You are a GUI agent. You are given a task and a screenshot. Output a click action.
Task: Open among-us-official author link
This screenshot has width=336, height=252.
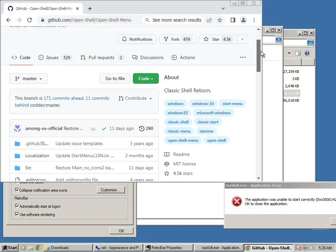coord(44,128)
